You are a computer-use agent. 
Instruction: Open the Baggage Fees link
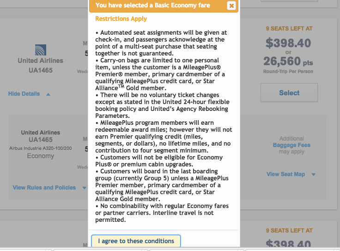[291, 145]
